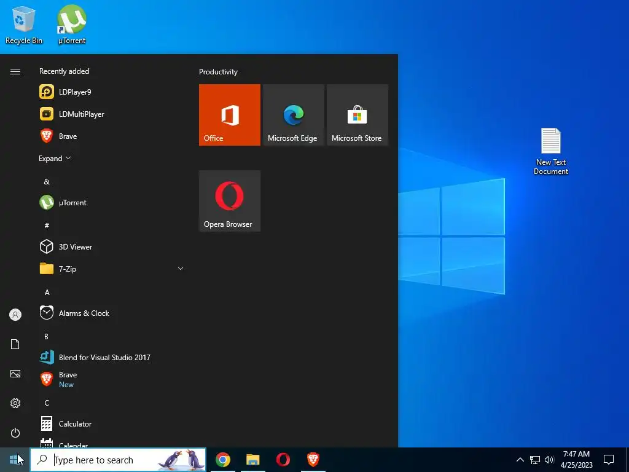The image size is (629, 472).
Task: Launch the Opera Browser tile
Action: [x=230, y=201]
